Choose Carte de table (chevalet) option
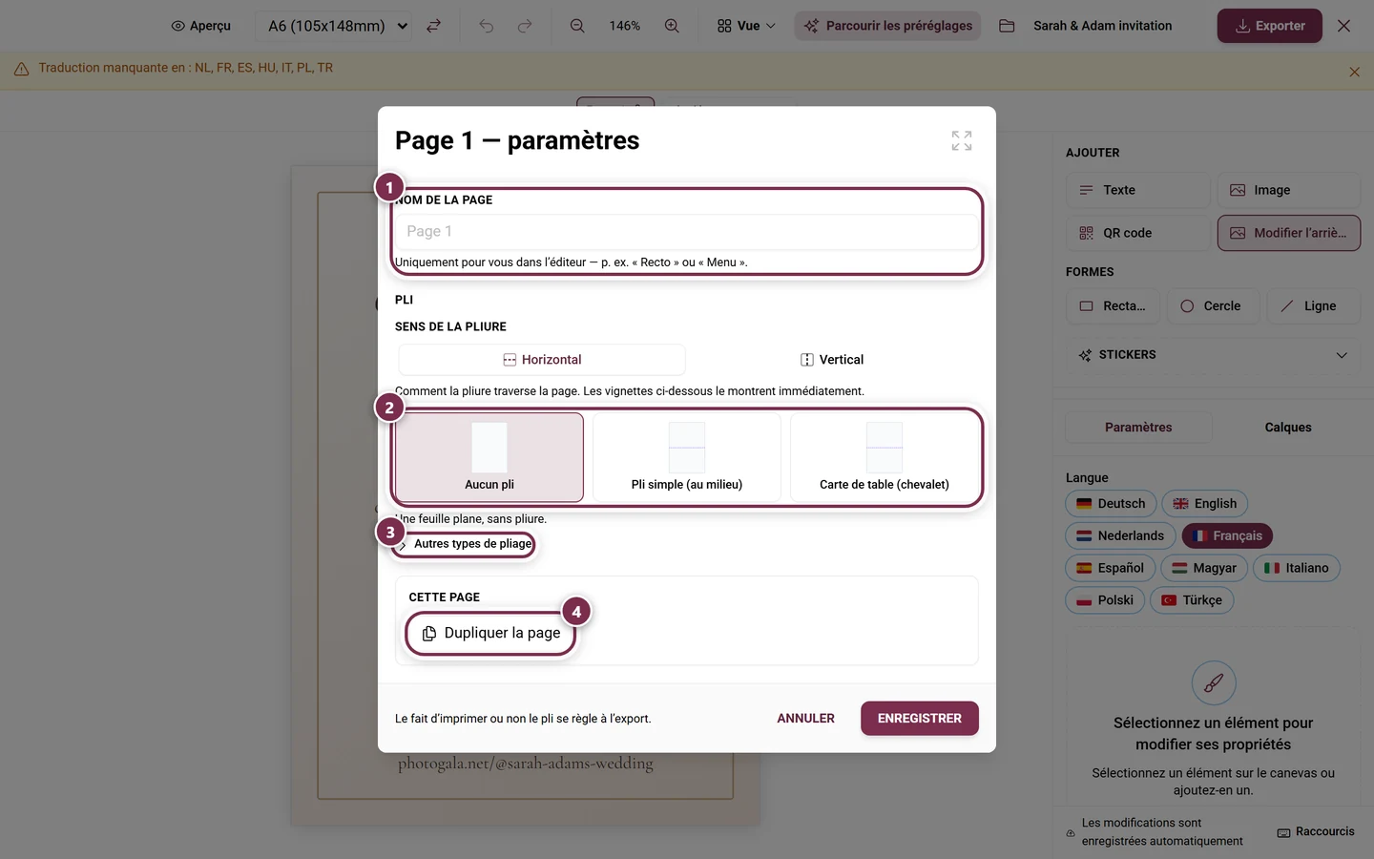The width and height of the screenshot is (1374, 859). point(885,457)
